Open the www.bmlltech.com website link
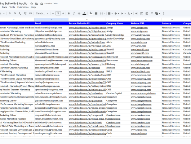 140,72
